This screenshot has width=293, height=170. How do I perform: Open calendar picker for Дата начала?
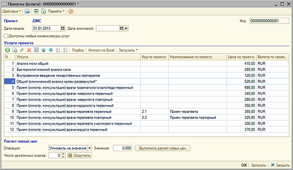(x=63, y=29)
